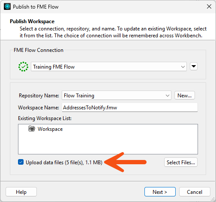
Task: Open the black triangle connection options menu
Action: (194, 66)
